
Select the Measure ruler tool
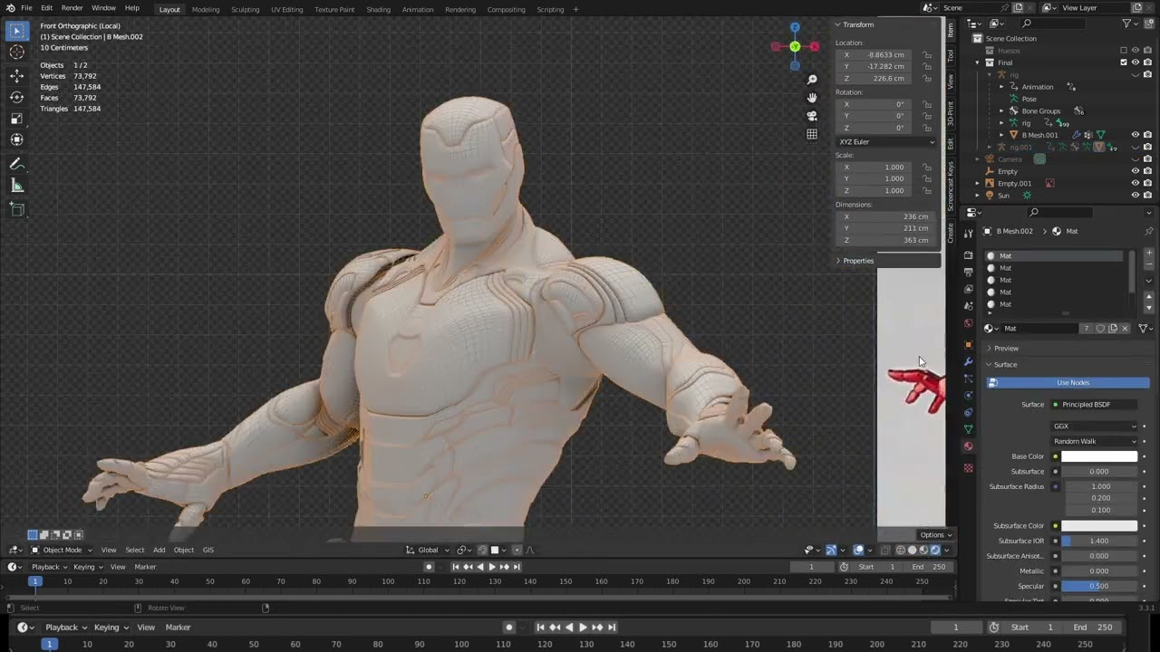click(16, 186)
